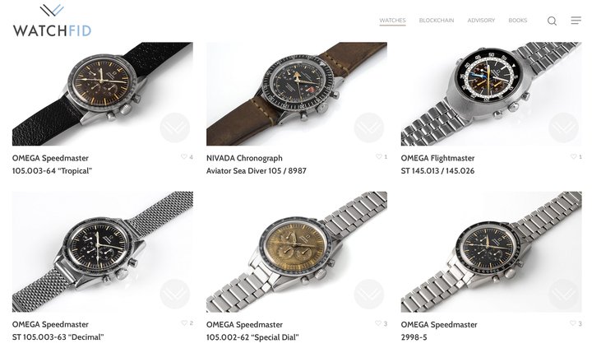The height and width of the screenshot is (348, 592).
Task: View the gold-dial Speedmaster Special Dial photo
Action: click(296, 252)
